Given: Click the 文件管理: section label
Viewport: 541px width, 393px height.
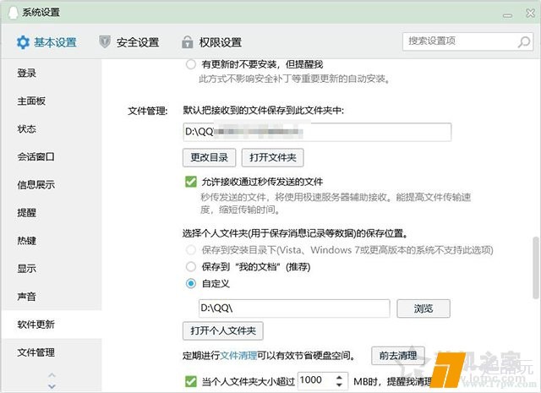Looking at the screenshot, I should pos(148,111).
